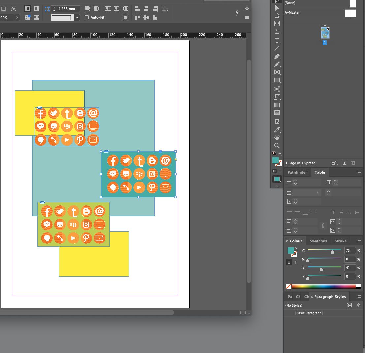Open the Table panel menu

pos(359,172)
